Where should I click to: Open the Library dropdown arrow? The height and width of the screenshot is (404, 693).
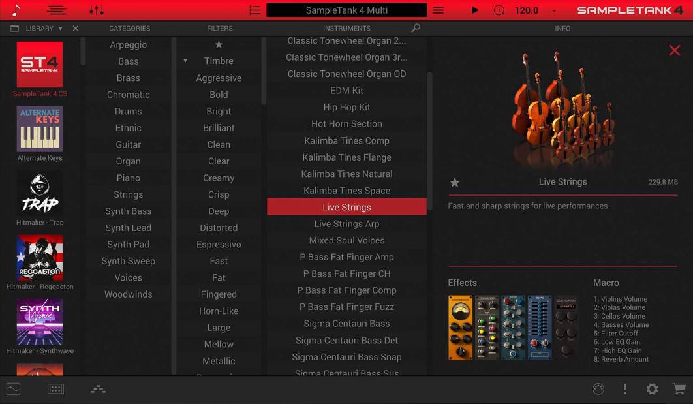60,29
